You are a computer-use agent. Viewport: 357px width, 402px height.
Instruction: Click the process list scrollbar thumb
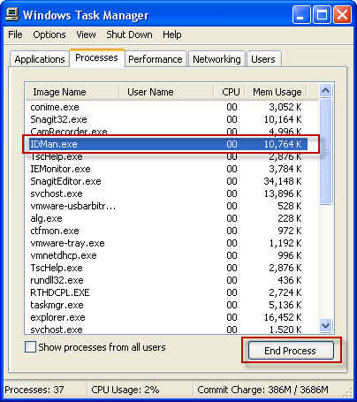point(326,151)
